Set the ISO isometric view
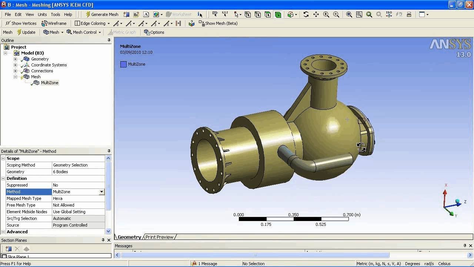 tap(389, 14)
